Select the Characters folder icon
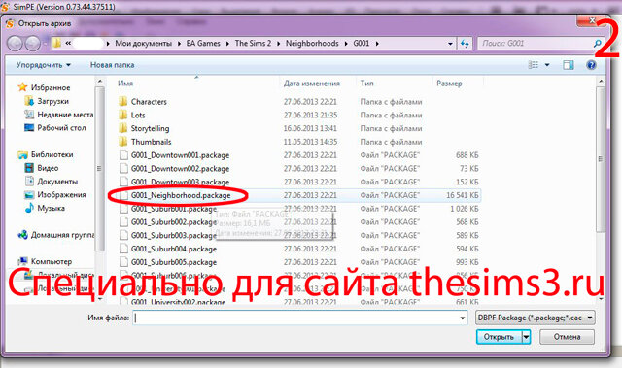Viewport: 622px width, 368px height. (123, 101)
